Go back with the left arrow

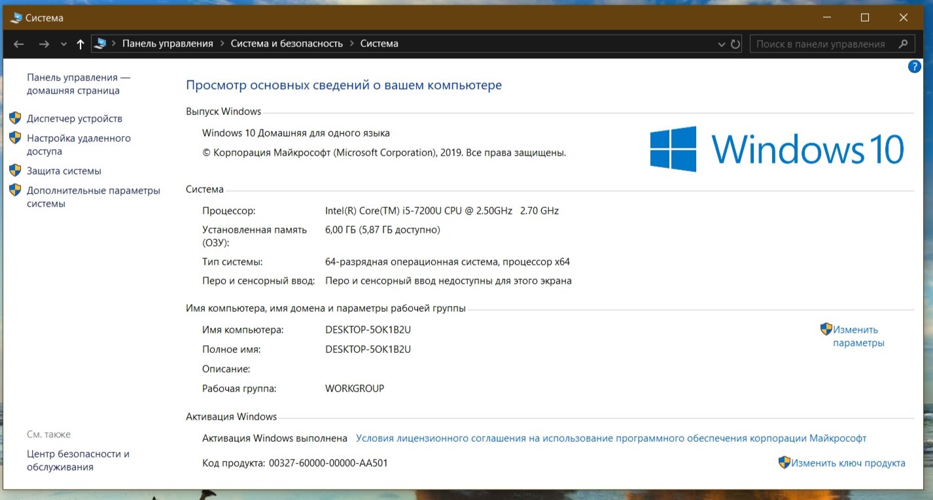coord(18,44)
